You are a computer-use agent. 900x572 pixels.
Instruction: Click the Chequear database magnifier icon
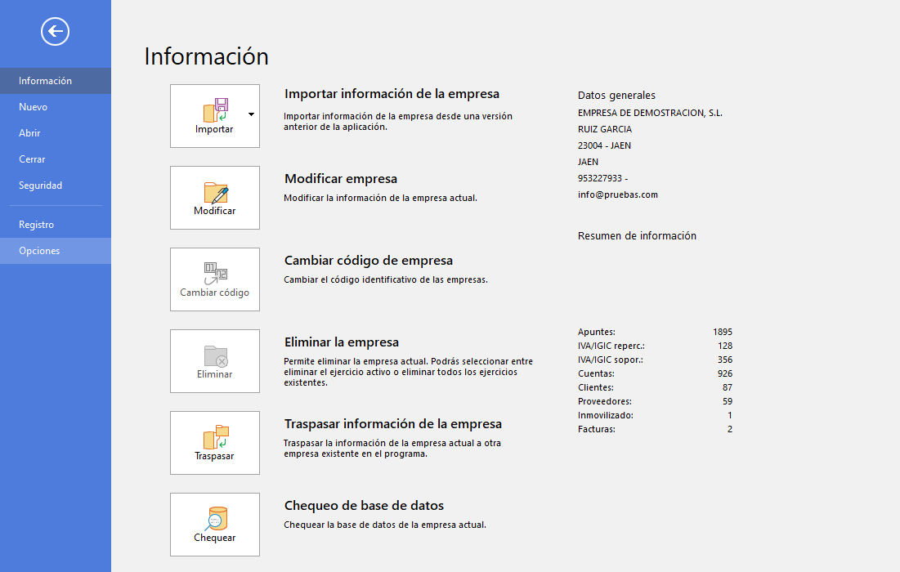pos(215,519)
